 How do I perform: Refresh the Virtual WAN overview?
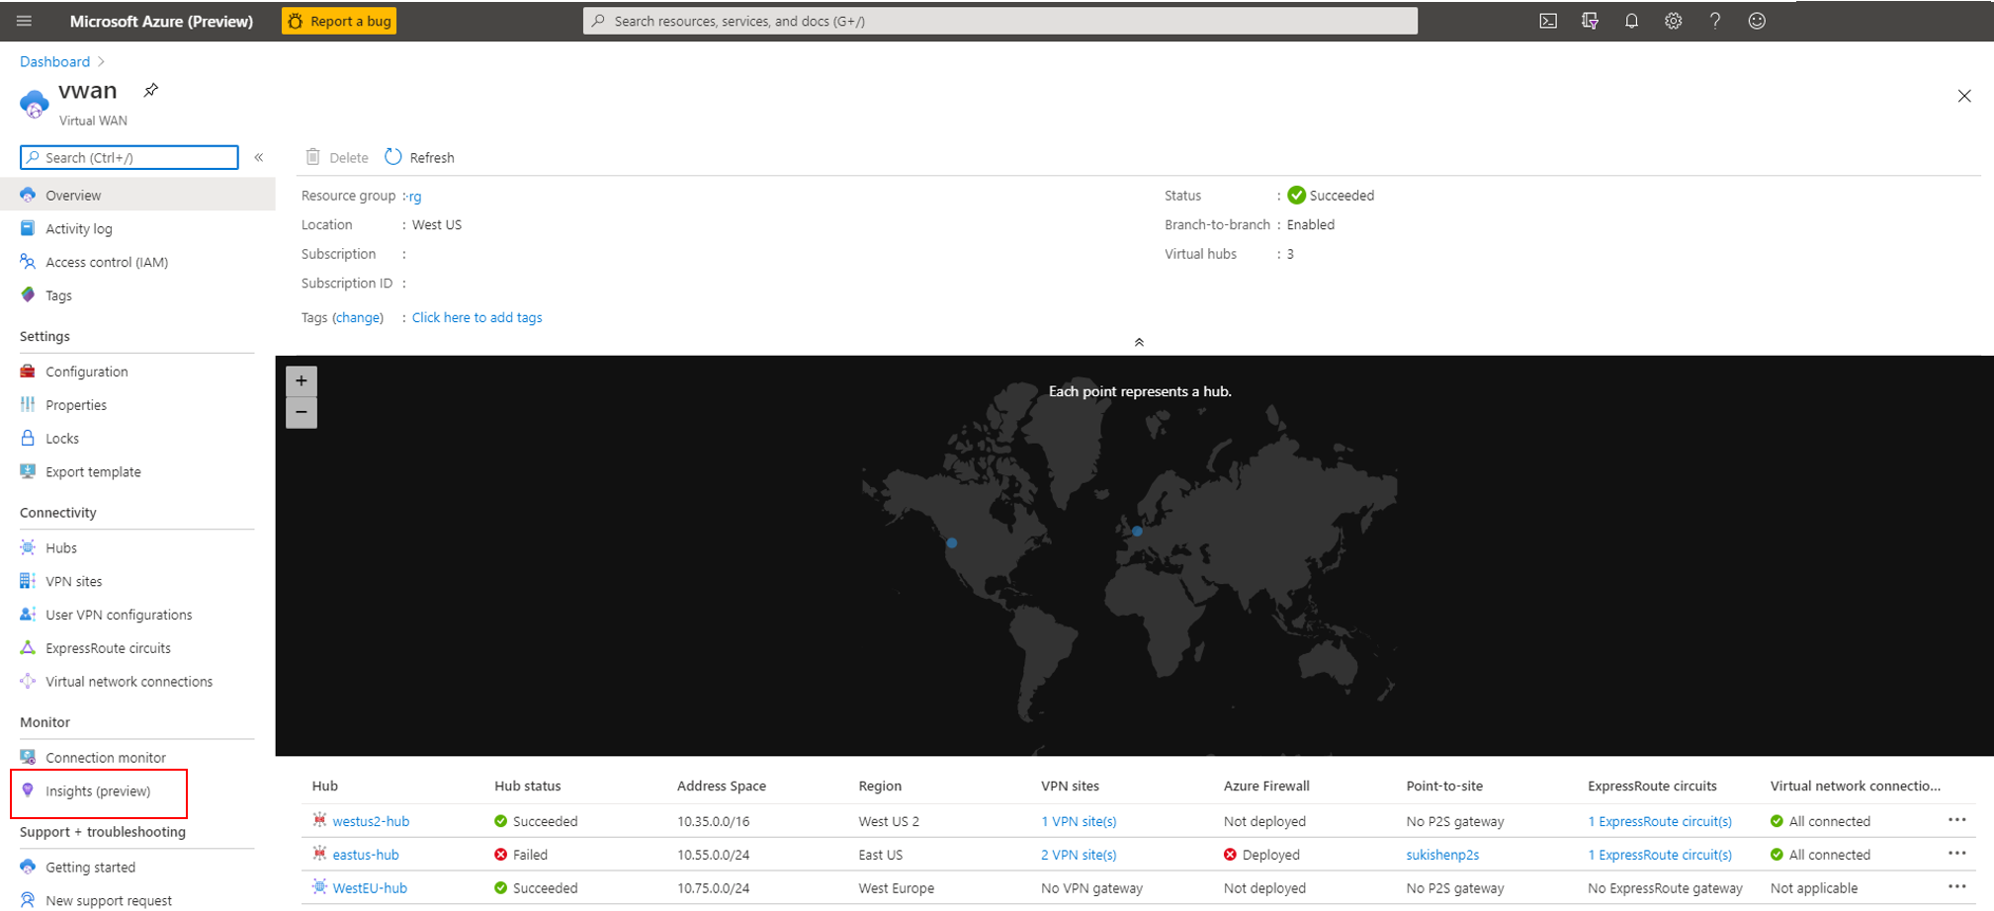419,157
